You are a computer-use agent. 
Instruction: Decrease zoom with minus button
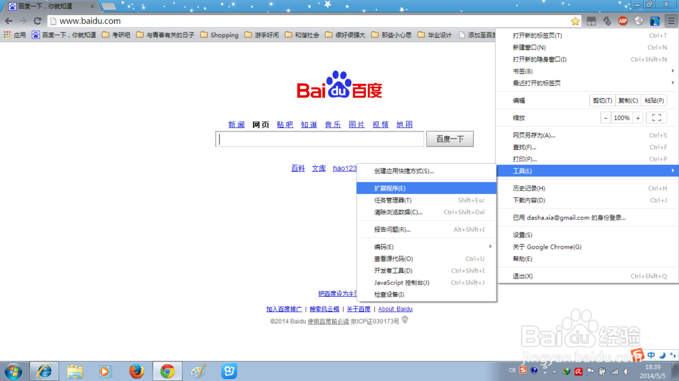606,118
